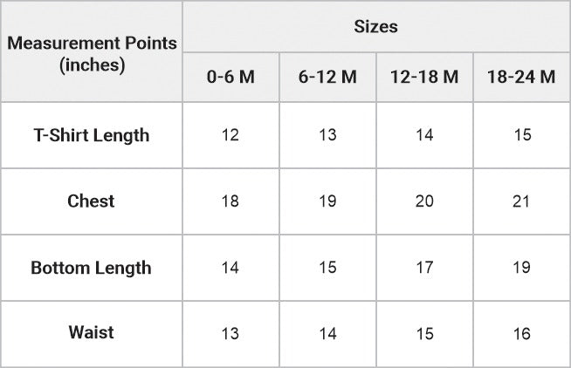Click Chest value for 6-12 M
Viewport: 571px width, 368px height.
pyautogui.click(x=327, y=201)
